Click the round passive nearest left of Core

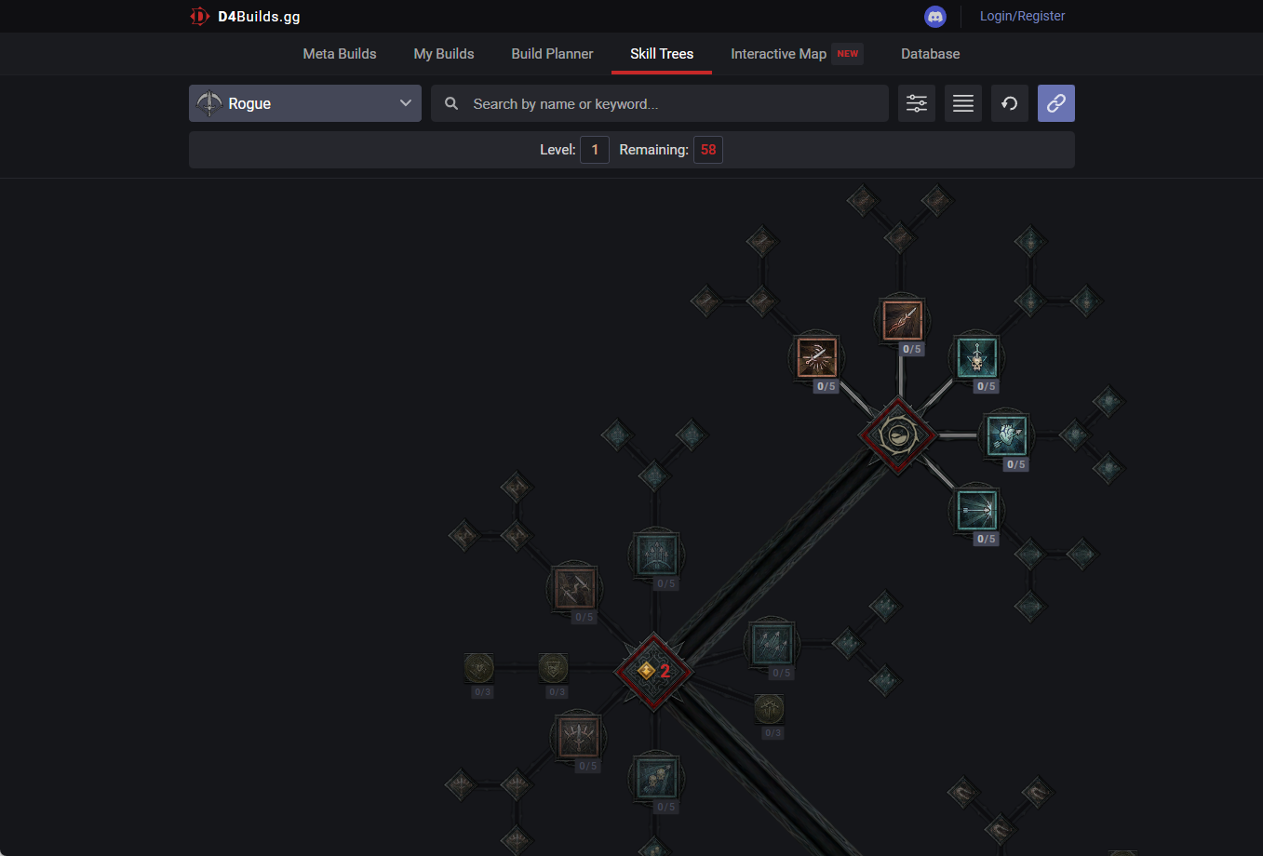pos(553,668)
